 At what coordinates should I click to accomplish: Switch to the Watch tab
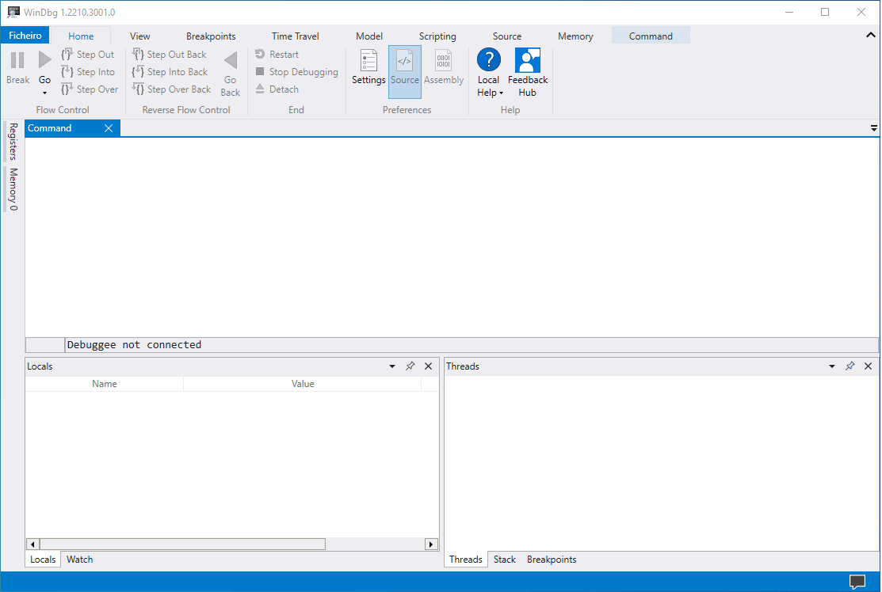pyautogui.click(x=79, y=560)
